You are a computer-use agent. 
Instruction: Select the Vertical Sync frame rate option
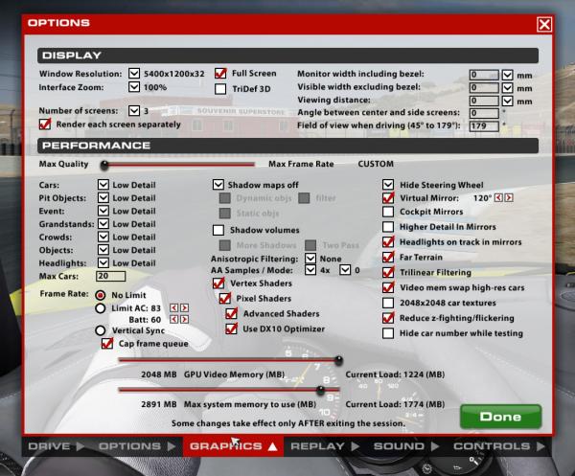coord(100,329)
